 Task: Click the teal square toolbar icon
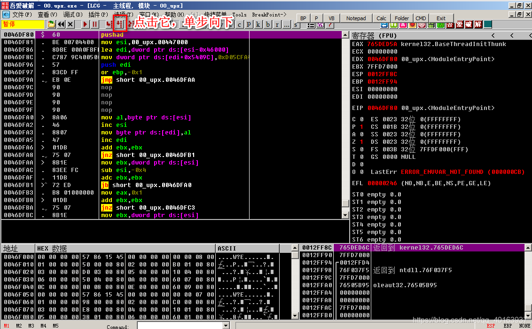coord(488,25)
